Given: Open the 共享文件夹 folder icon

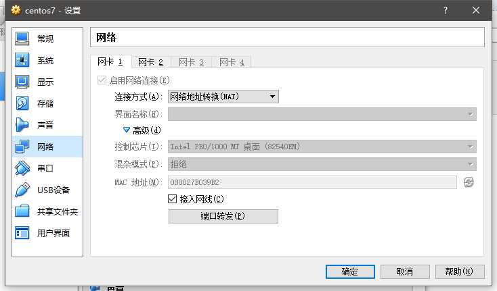Looking at the screenshot, I should [x=22, y=211].
